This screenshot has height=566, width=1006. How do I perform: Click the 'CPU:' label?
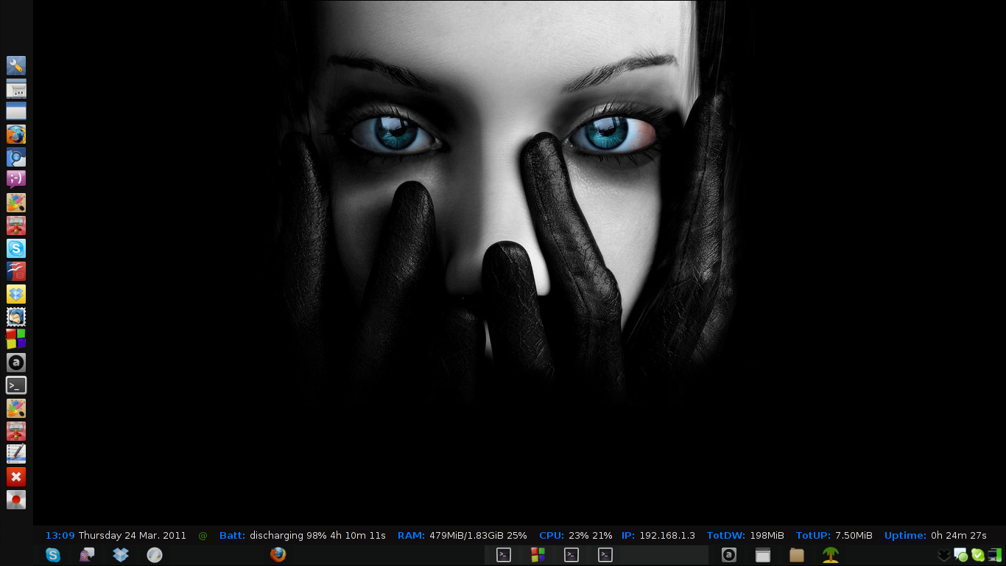552,536
